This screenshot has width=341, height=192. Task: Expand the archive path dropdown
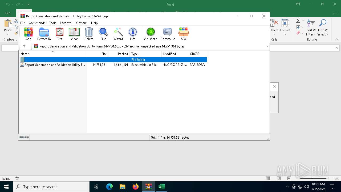click(x=267, y=46)
